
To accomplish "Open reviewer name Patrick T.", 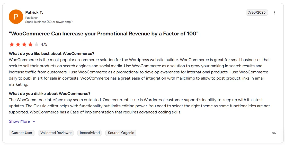I will 34,13.
